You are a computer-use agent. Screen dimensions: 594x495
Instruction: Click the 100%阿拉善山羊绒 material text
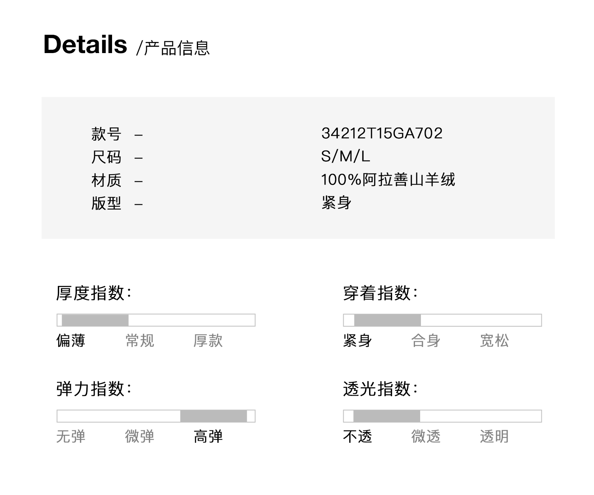[x=388, y=180]
